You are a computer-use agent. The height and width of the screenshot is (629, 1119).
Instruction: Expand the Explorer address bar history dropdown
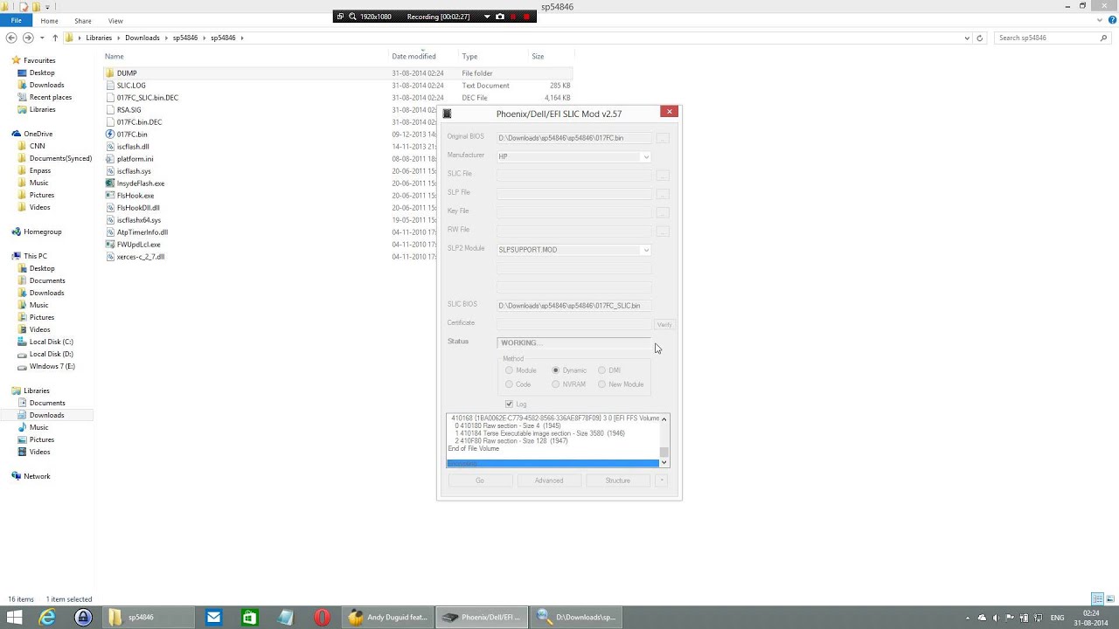(x=966, y=38)
